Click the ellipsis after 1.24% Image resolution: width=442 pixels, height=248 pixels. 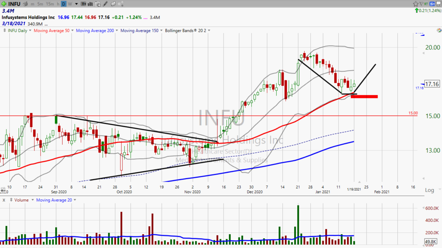(145, 17)
